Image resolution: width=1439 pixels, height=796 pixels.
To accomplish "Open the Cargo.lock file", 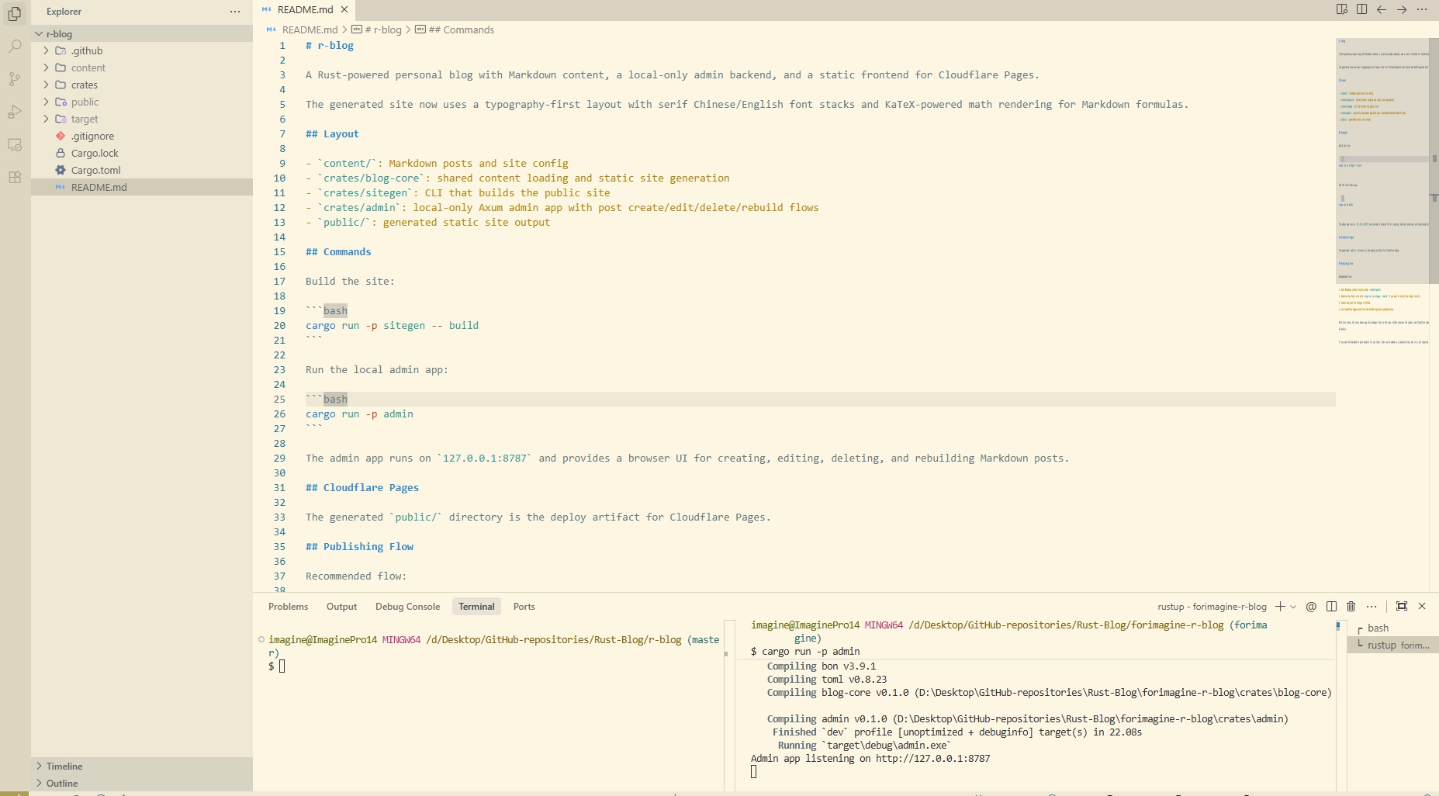I will 142,154.
